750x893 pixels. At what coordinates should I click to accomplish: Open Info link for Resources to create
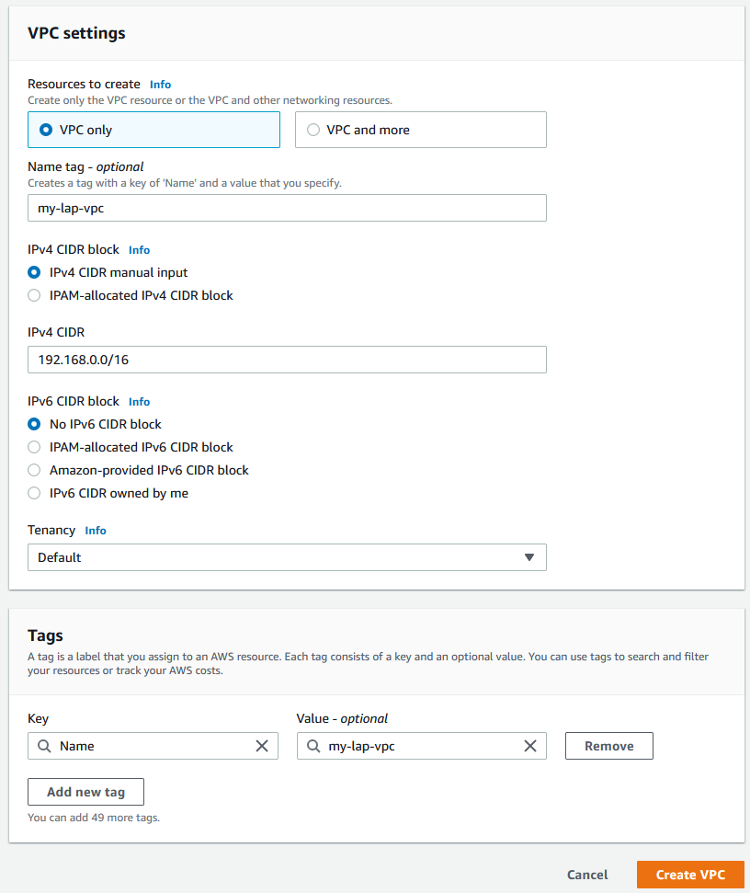161,85
